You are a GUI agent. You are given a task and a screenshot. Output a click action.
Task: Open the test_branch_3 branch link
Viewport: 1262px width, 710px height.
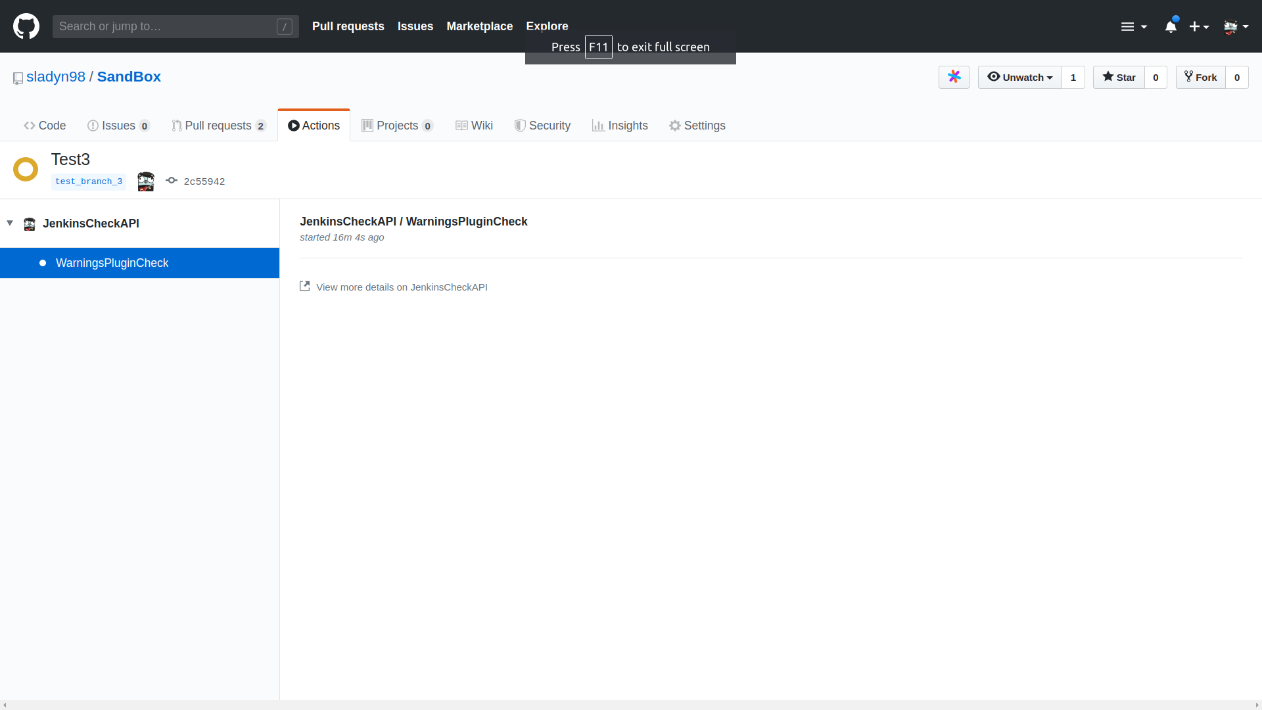click(89, 181)
